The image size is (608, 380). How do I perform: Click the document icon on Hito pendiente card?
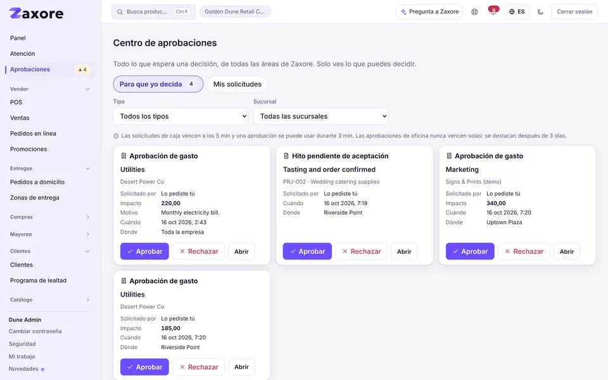coord(286,156)
